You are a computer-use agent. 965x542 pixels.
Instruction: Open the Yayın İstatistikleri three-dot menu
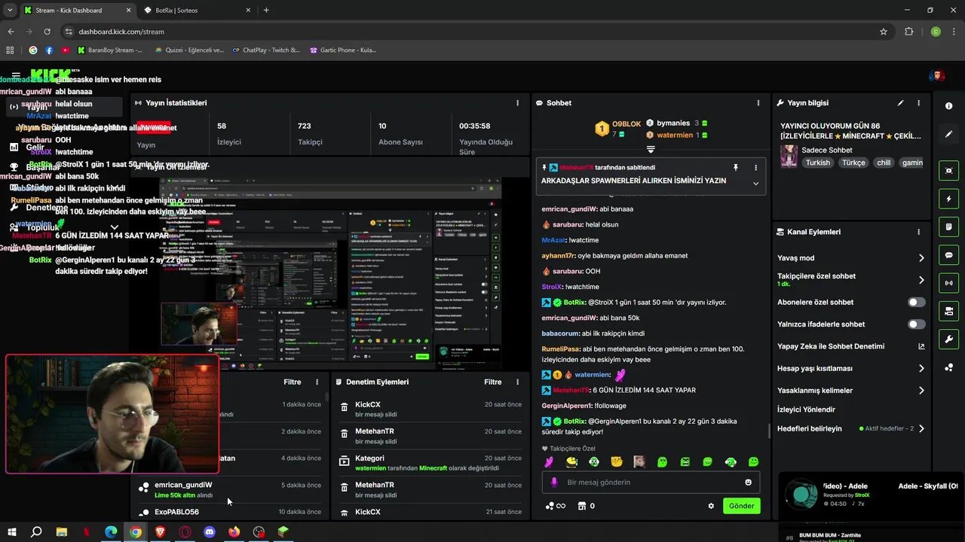click(517, 103)
